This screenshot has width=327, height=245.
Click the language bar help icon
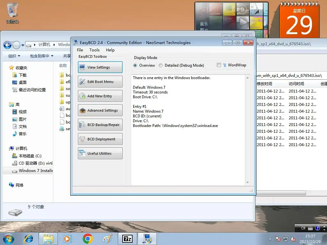pos(317,228)
